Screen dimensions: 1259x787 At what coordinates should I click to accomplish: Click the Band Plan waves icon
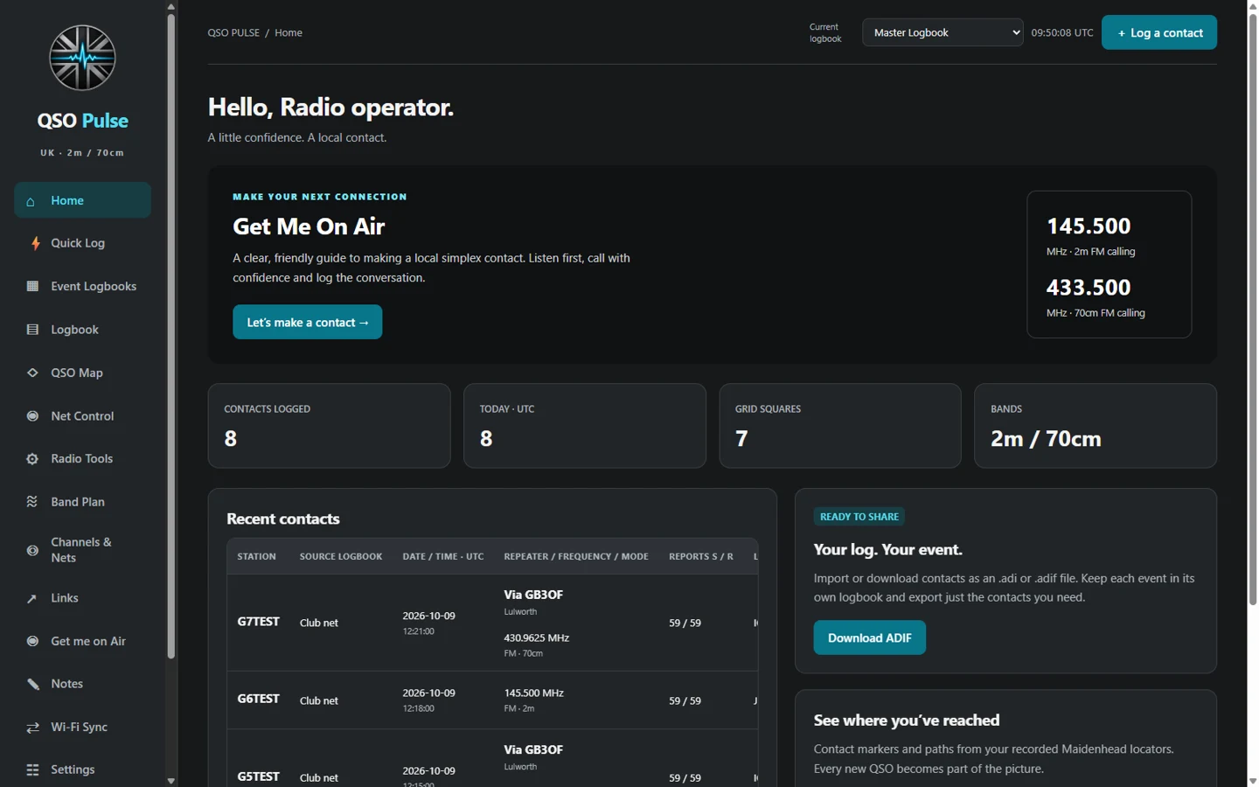[32, 502]
